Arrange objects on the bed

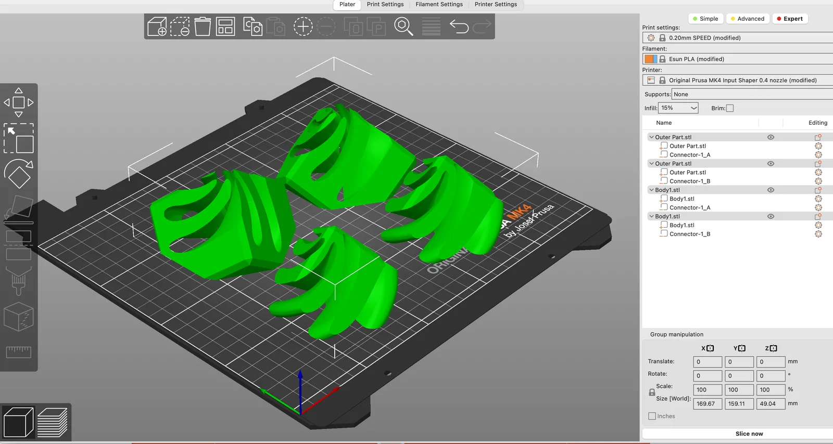point(225,27)
